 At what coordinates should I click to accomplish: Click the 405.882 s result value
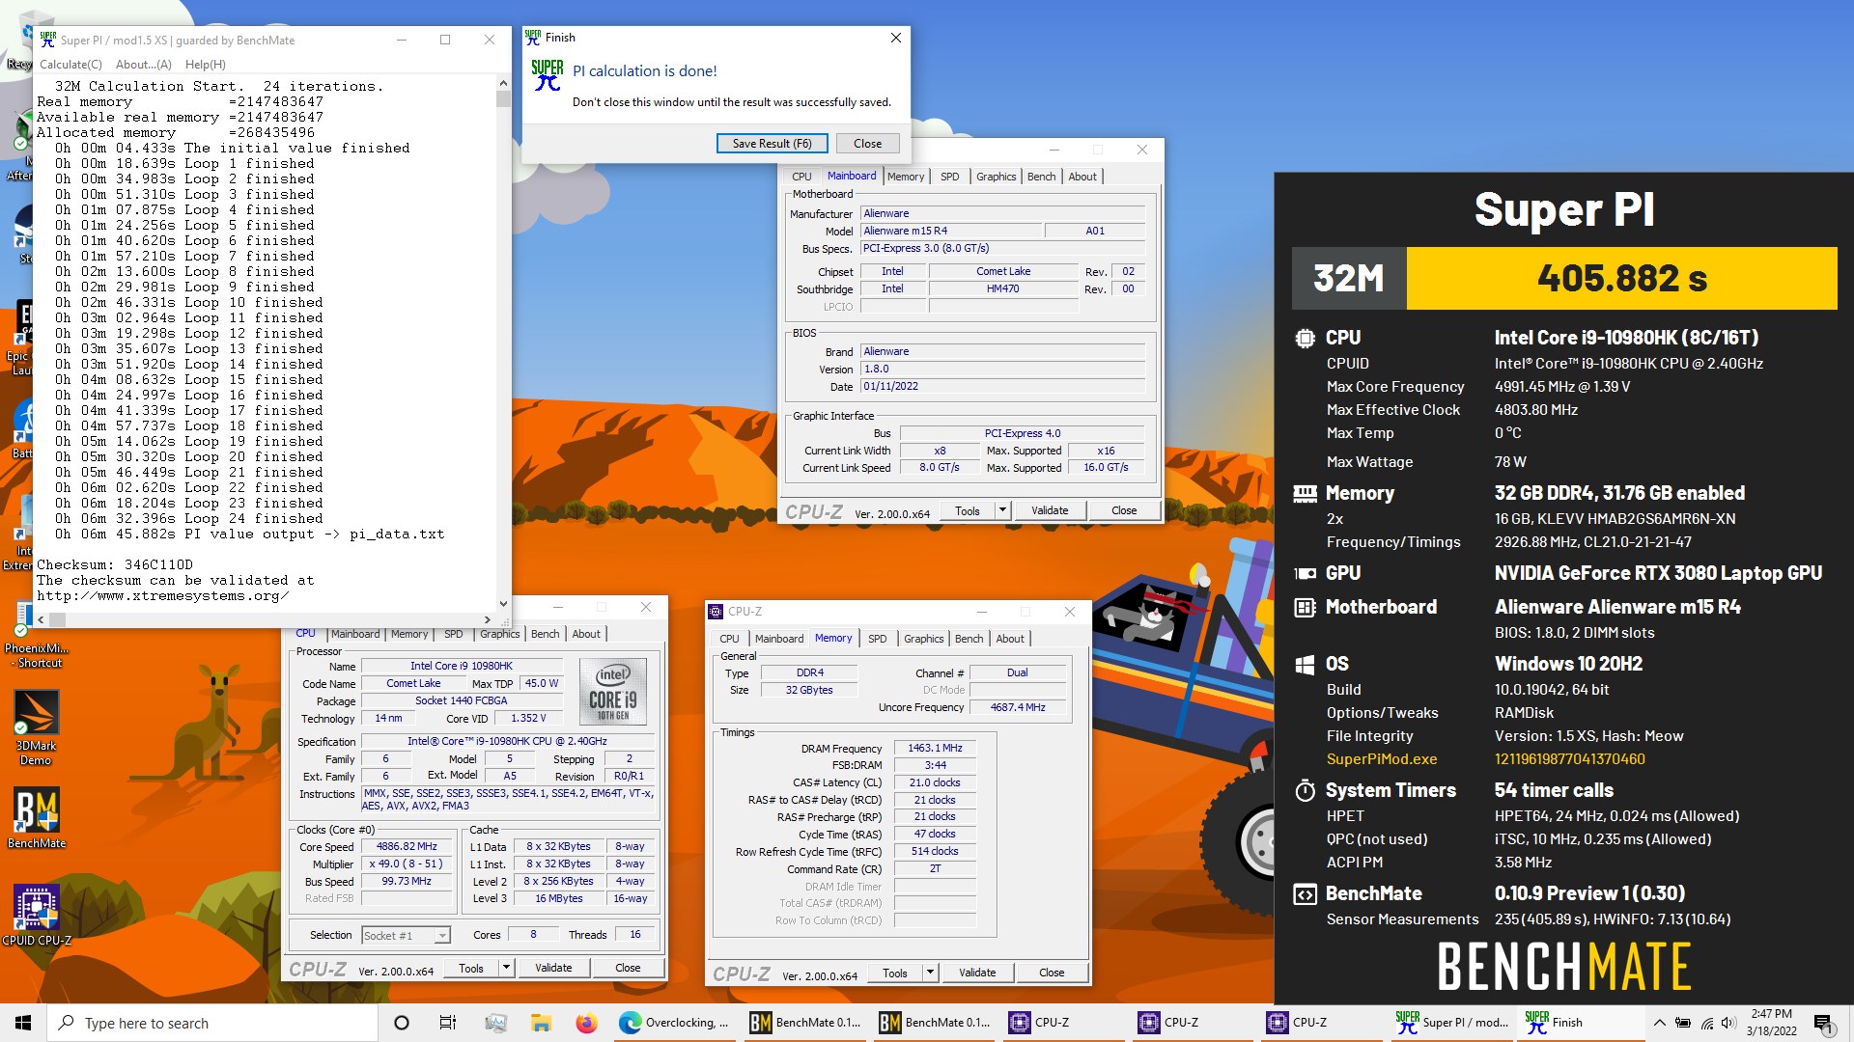pyautogui.click(x=1622, y=279)
